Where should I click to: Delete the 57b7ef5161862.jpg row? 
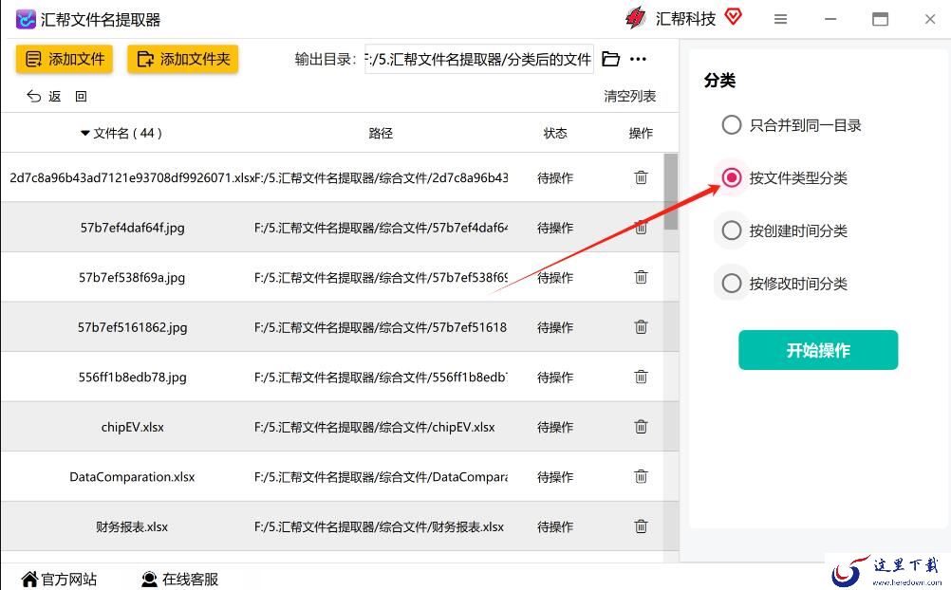[x=641, y=327]
